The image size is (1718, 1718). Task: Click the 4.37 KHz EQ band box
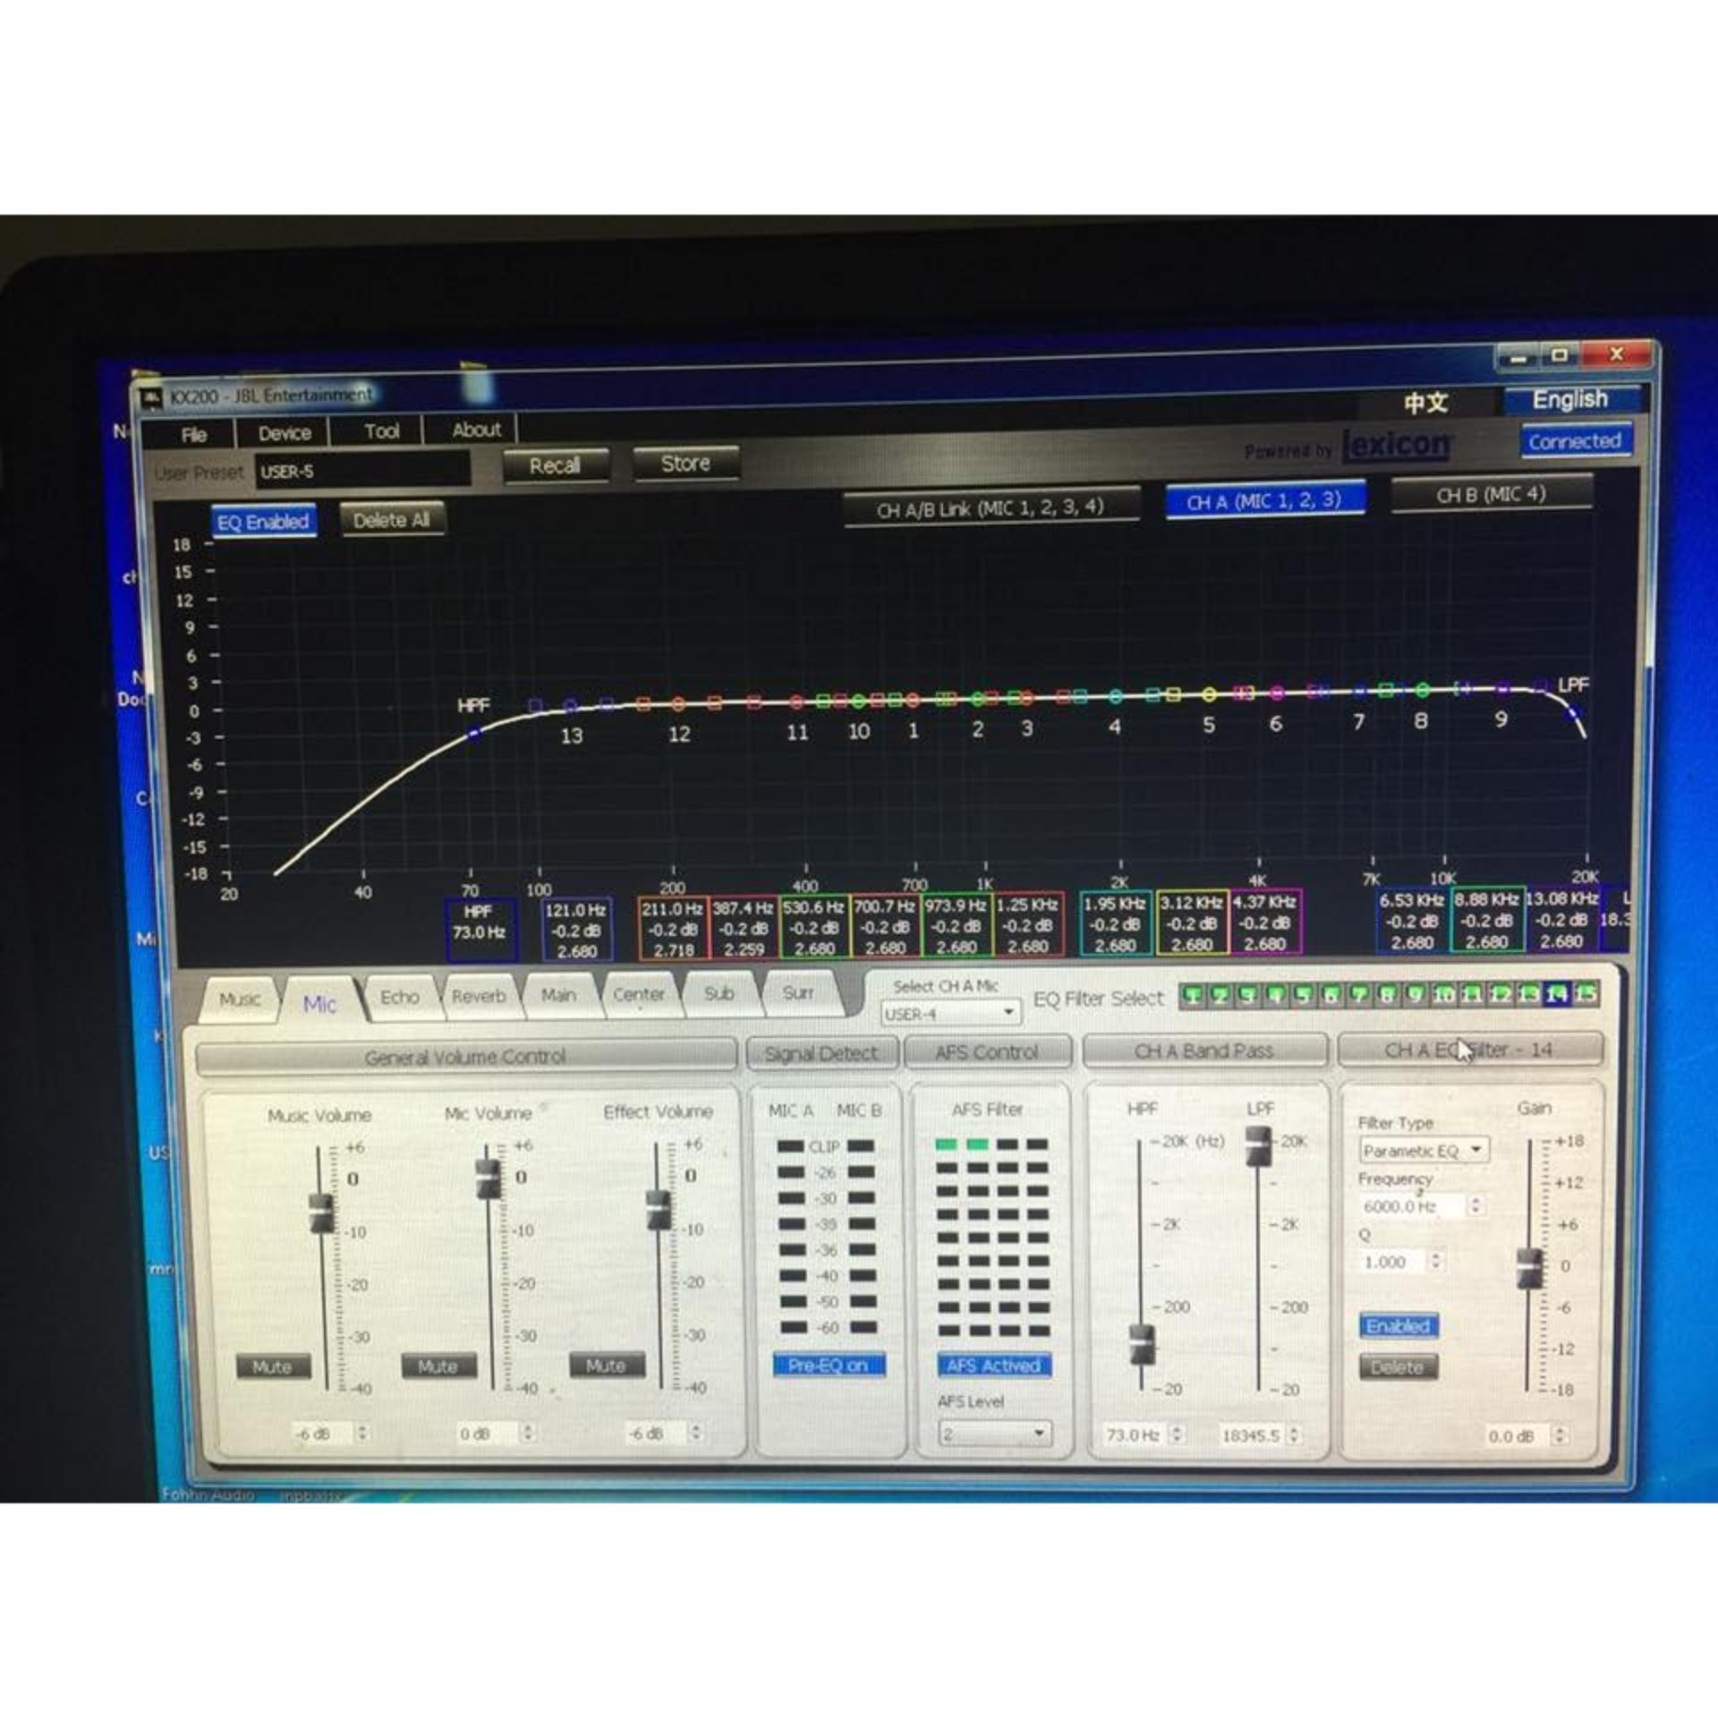1265,922
